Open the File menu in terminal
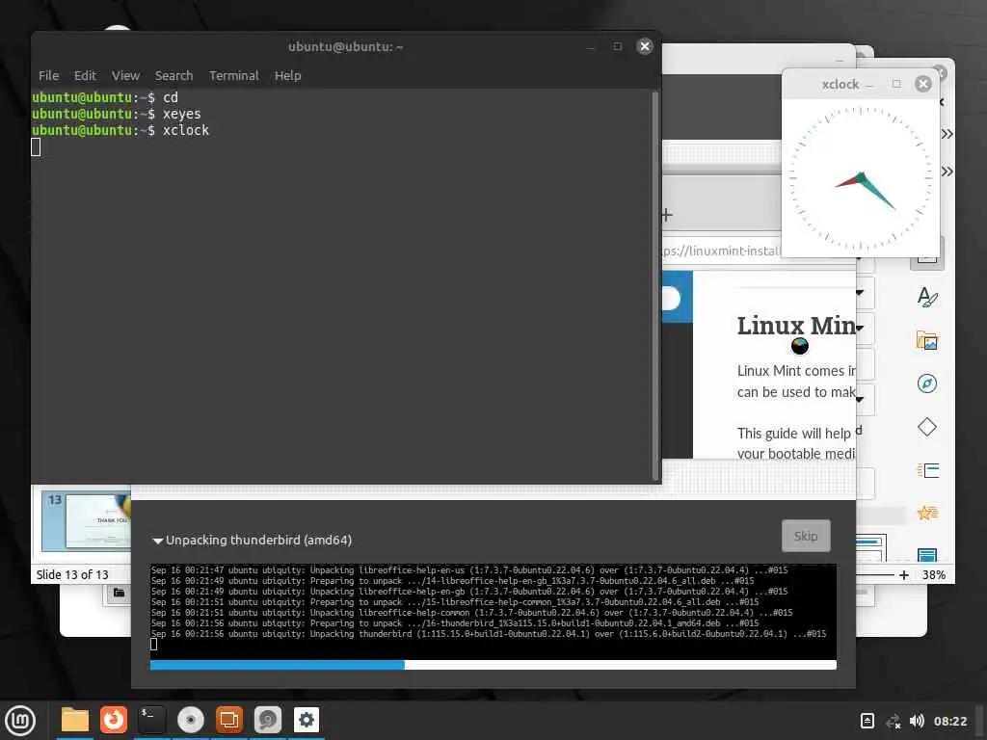 click(x=48, y=75)
